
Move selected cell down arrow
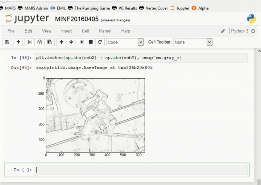tap(71, 42)
